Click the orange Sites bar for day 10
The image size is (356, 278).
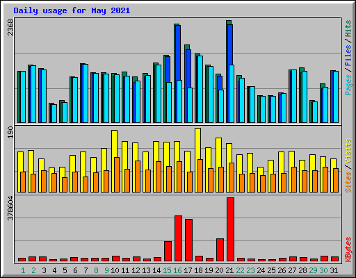point(117,174)
